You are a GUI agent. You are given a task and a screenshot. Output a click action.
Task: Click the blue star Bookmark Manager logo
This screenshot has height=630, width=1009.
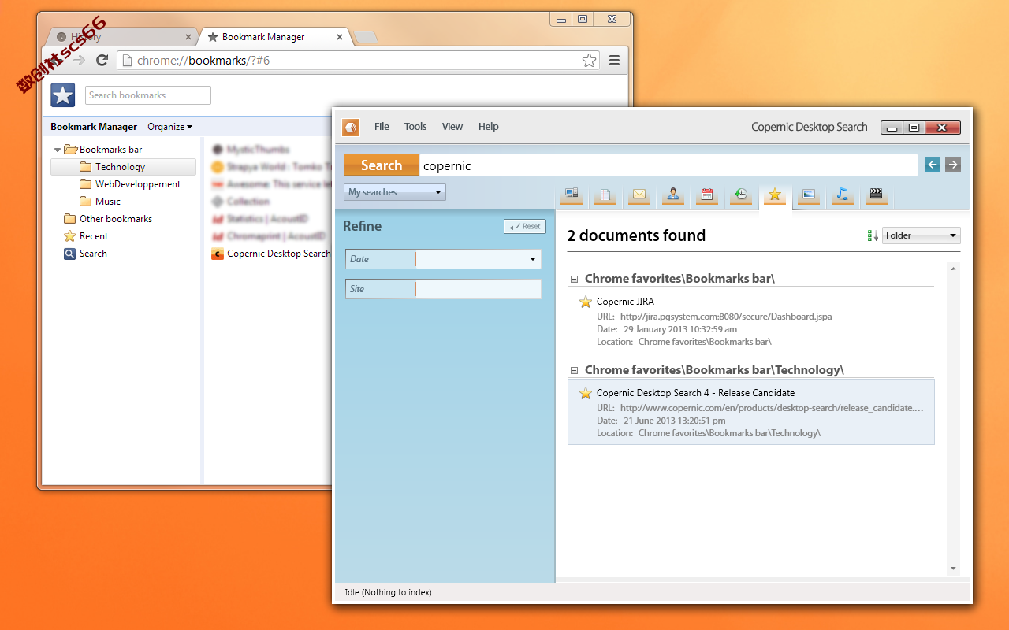[x=63, y=95]
